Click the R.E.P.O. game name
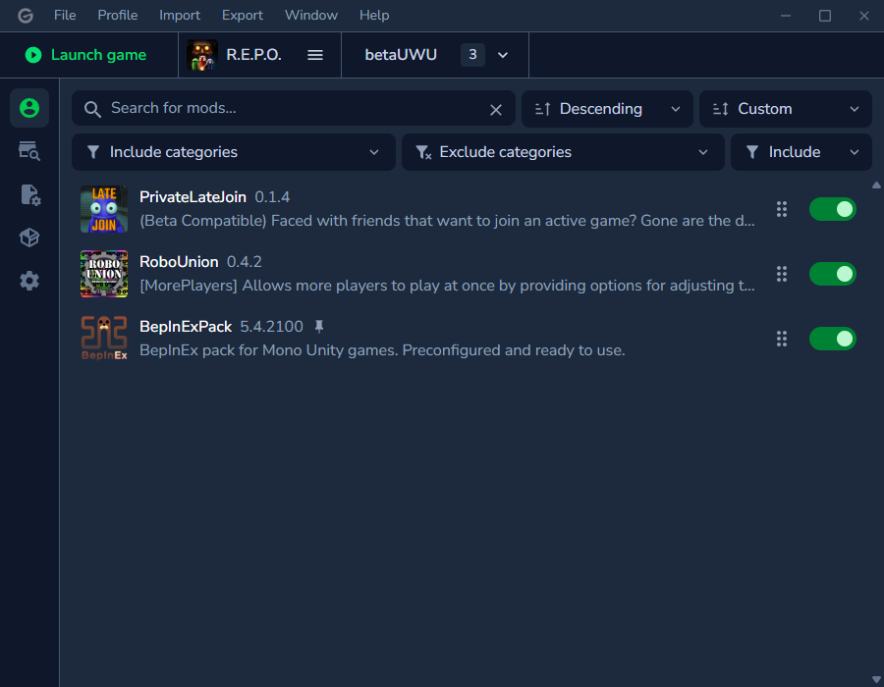This screenshot has height=687, width=884. click(253, 55)
